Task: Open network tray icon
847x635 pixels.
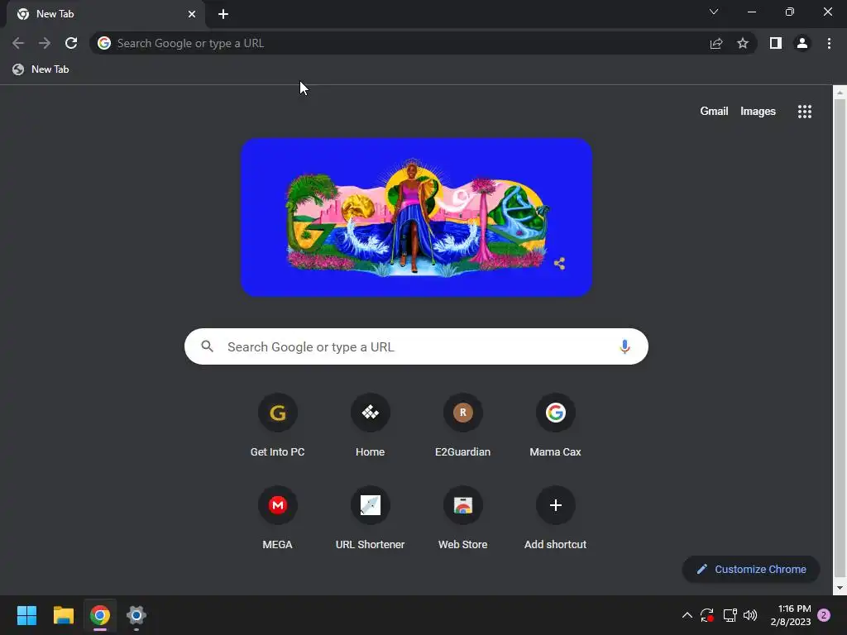Action: [x=730, y=615]
